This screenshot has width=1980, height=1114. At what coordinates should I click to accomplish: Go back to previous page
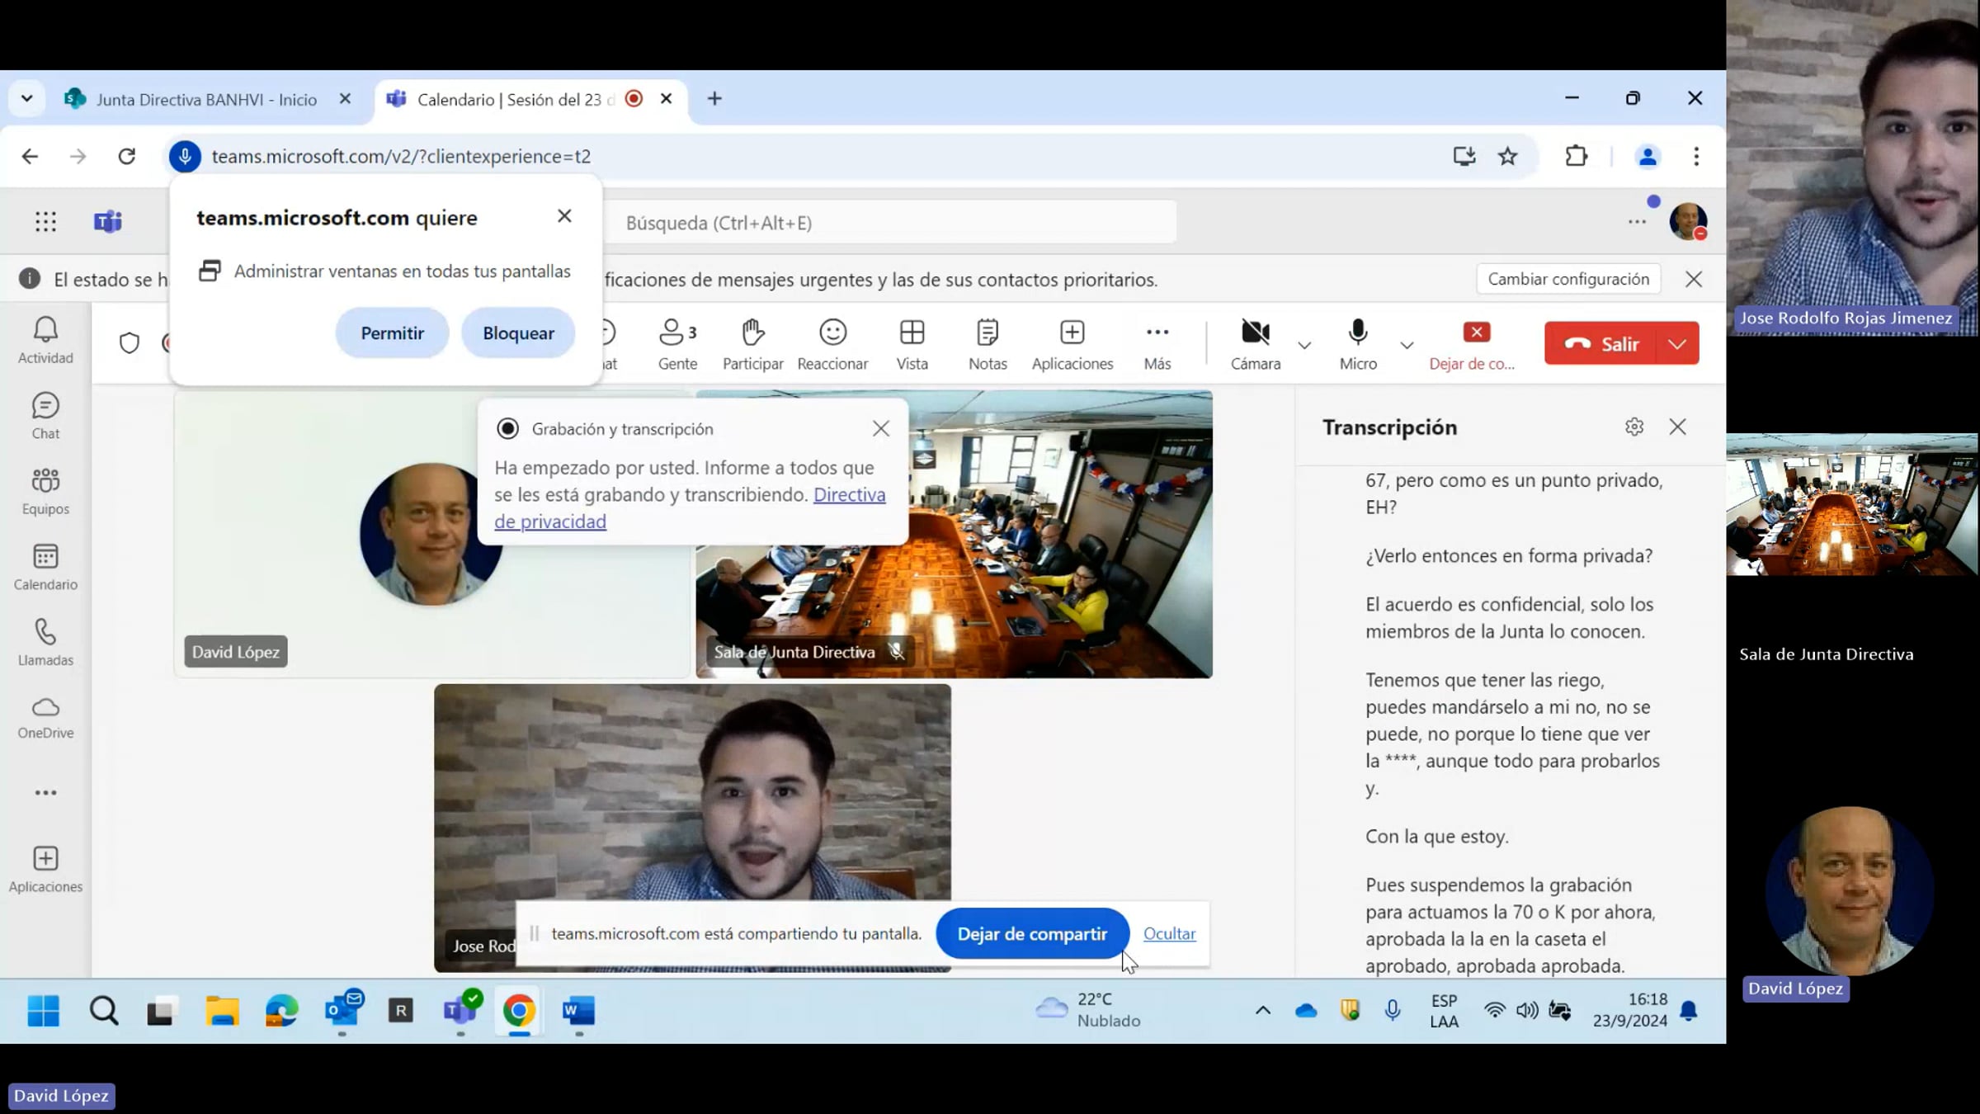30,156
